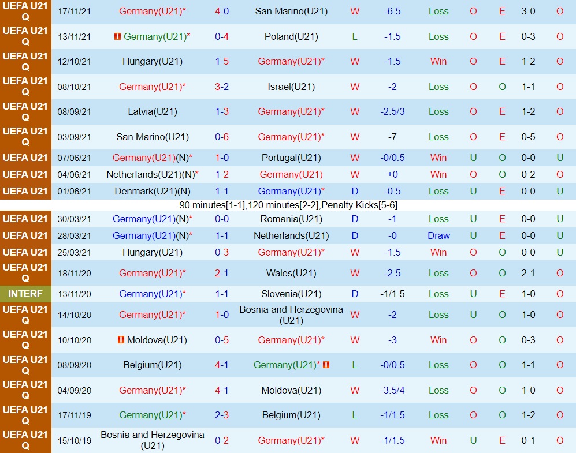Click the Draw result on 28/03/21
The image size is (576, 453).
(x=438, y=236)
